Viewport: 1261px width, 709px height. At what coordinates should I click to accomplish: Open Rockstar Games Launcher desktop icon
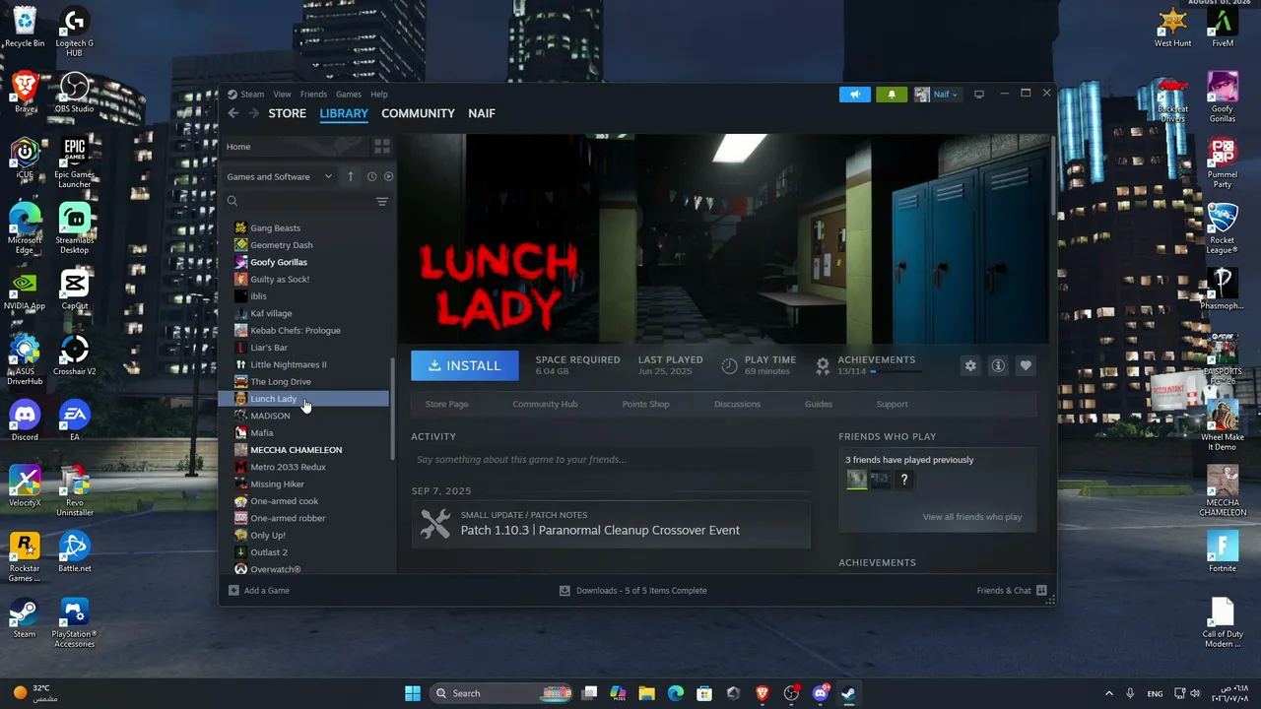25,556
